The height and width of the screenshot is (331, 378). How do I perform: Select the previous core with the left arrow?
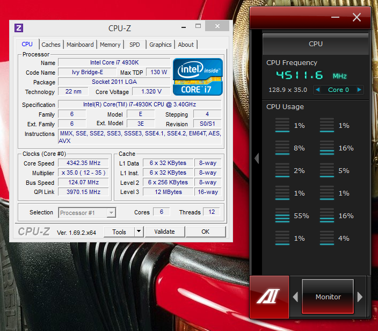pyautogui.click(x=318, y=90)
